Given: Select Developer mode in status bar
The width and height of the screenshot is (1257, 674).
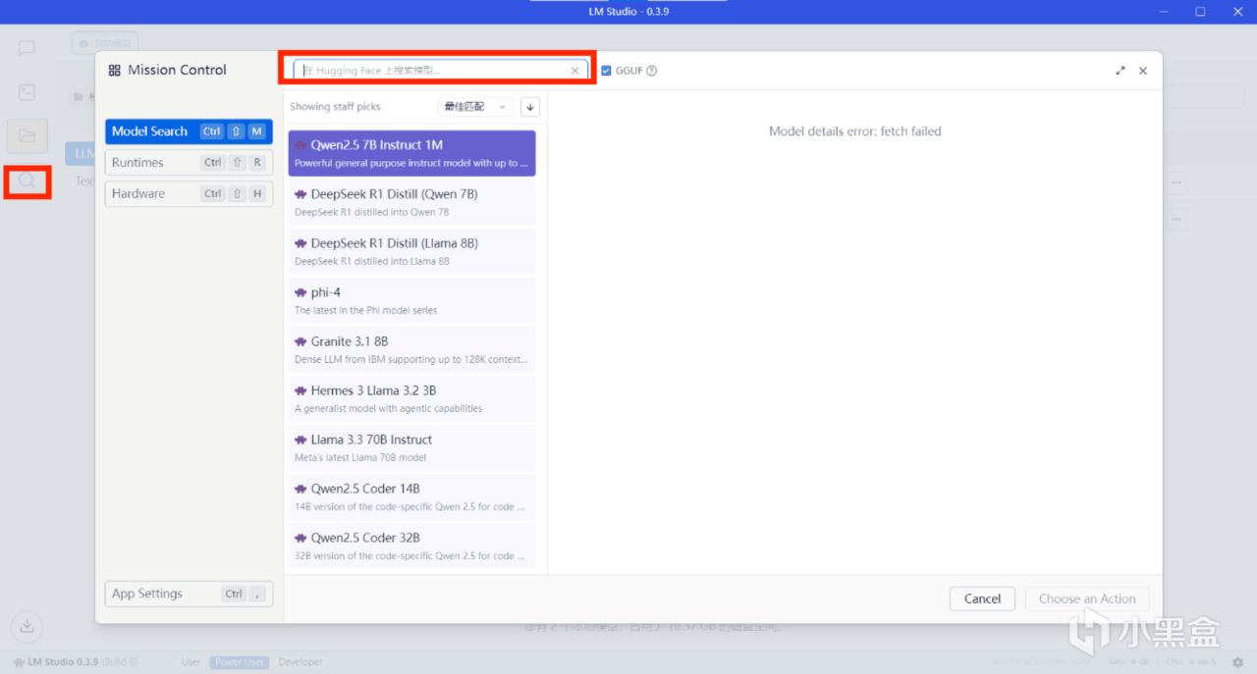Looking at the screenshot, I should tap(301, 662).
